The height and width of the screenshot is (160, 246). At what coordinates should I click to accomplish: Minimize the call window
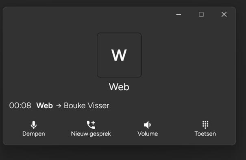(179, 15)
